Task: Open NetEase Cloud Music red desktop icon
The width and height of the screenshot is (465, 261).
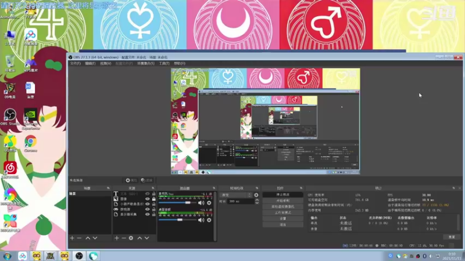Action: pyautogui.click(x=10, y=170)
